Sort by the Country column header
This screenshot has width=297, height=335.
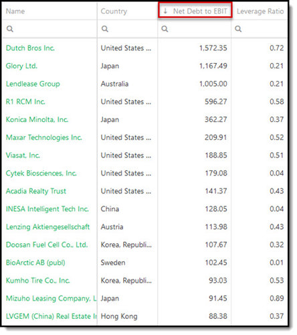click(x=114, y=11)
